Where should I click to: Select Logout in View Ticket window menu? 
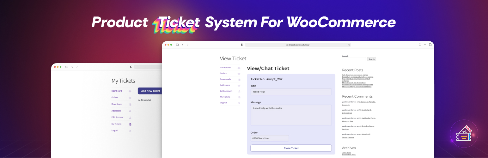tap(223, 103)
